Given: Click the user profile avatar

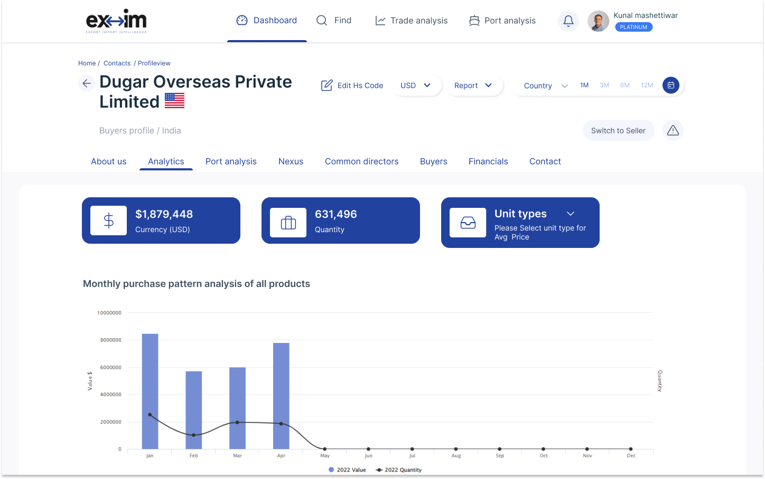Looking at the screenshot, I should click(x=599, y=21).
